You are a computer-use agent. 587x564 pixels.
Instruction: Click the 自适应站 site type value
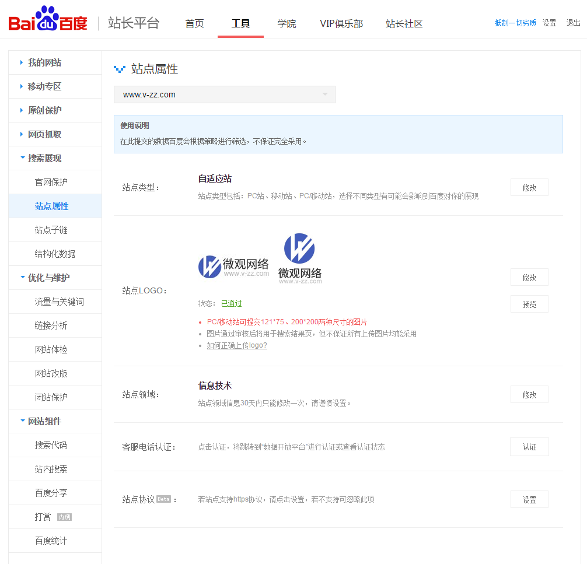215,179
